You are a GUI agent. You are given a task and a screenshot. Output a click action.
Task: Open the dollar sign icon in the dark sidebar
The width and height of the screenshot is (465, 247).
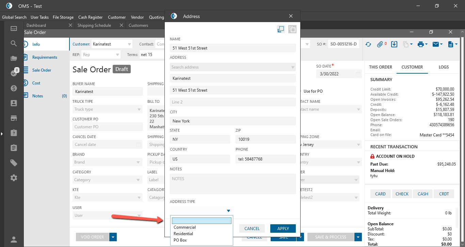pos(14,88)
